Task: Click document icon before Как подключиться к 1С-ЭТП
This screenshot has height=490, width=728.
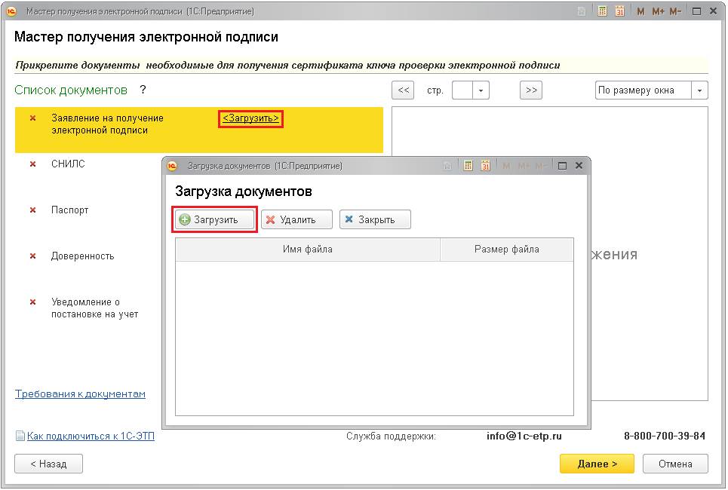Action: click(20, 436)
